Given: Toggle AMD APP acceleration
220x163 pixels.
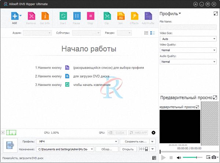Looking at the screenshot, I should 138,133.
